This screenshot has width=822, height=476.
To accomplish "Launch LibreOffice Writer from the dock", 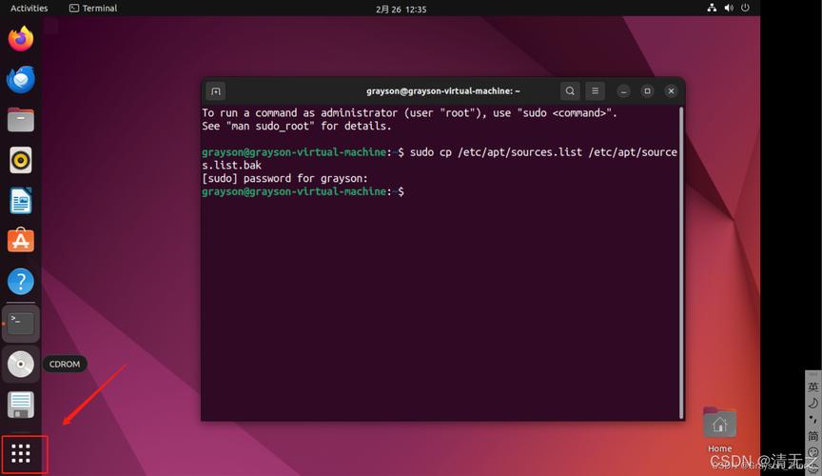I will point(21,201).
